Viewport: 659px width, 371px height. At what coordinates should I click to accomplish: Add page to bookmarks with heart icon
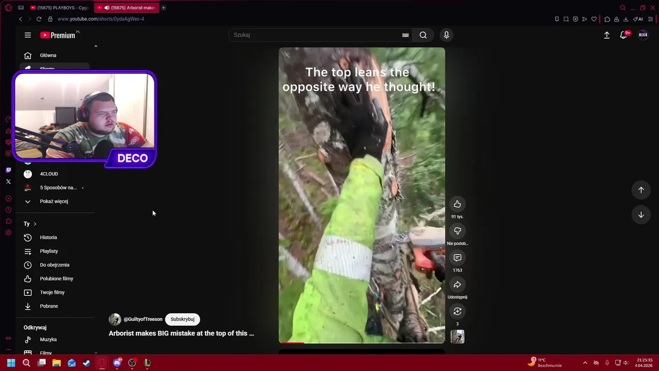594,19
